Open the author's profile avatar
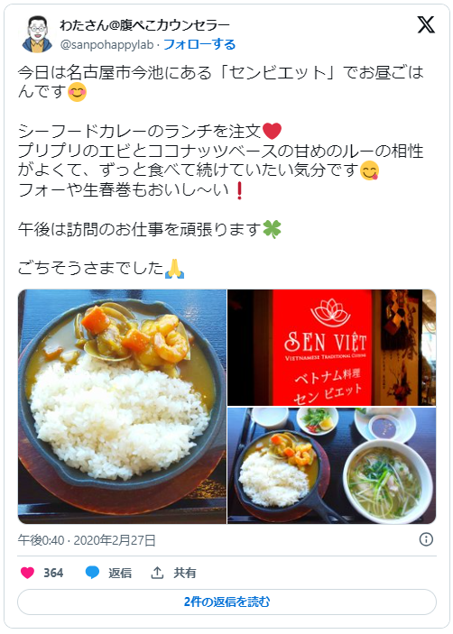453x634 pixels. point(37,34)
